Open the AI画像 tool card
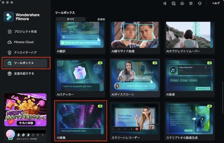The height and width of the screenshot is (143, 224). [80, 121]
